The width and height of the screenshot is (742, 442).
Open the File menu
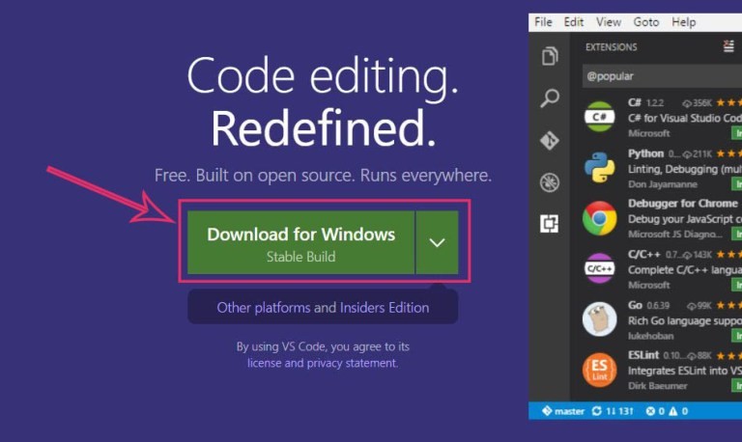[x=543, y=22]
